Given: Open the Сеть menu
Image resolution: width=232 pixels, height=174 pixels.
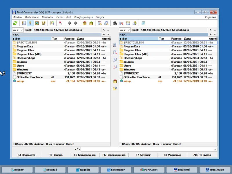Looking at the screenshot, I should click(x=60, y=17).
